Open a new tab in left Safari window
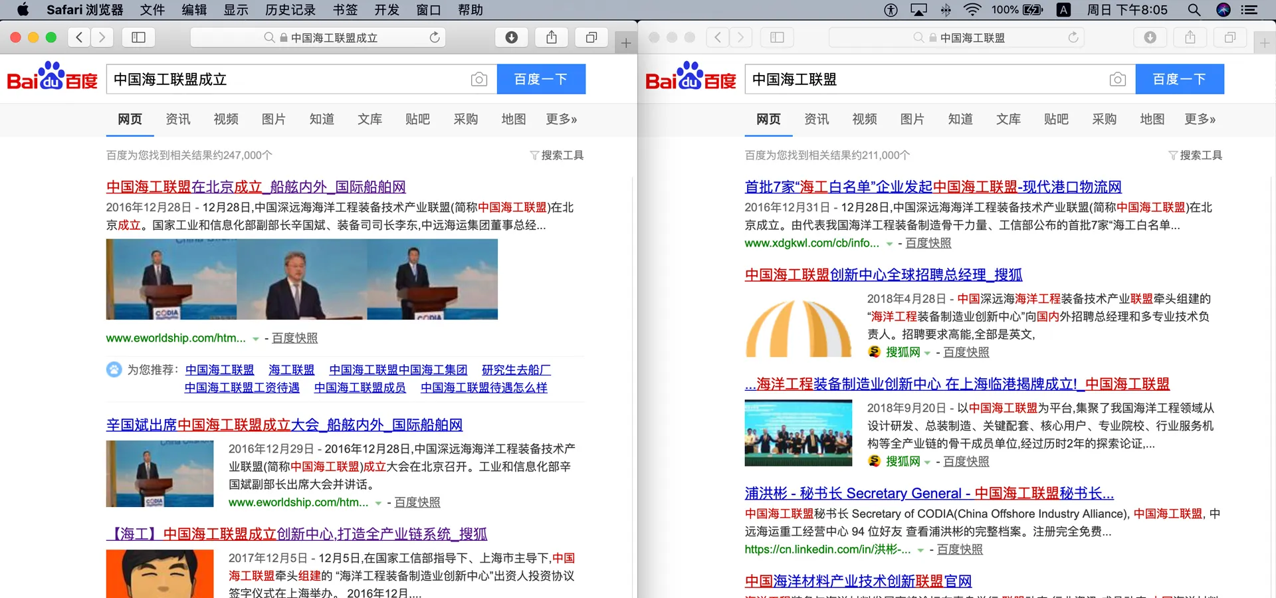This screenshot has width=1276, height=598. point(626,43)
